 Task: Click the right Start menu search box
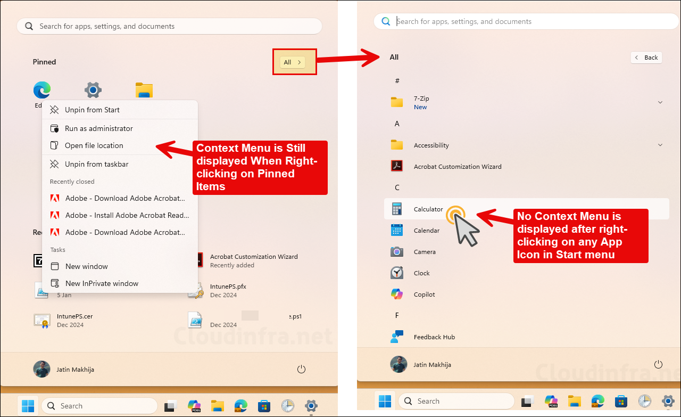(x=527, y=21)
